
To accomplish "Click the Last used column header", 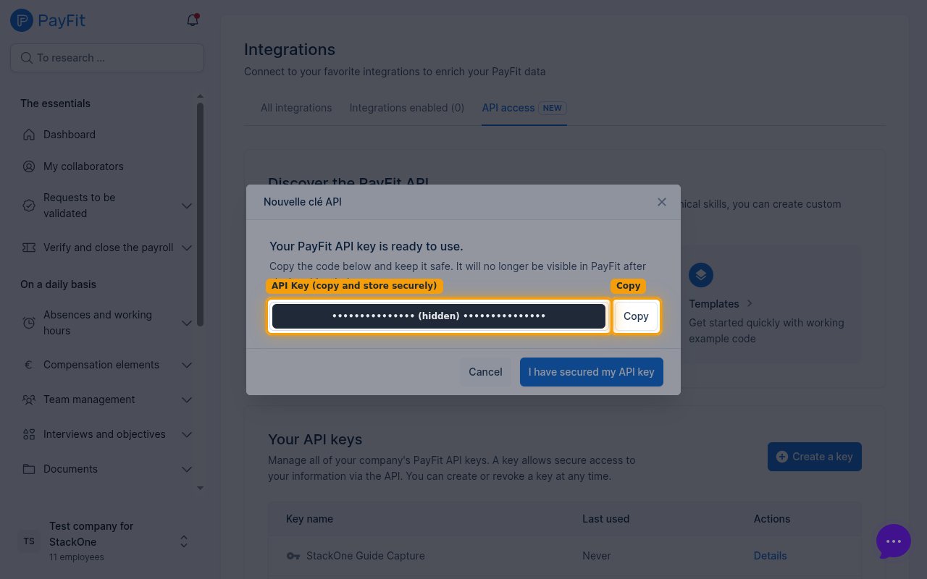I will pos(605,519).
